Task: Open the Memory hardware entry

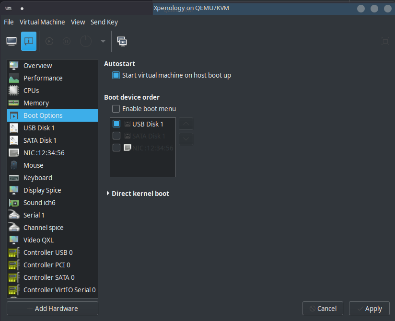Action: (52, 103)
